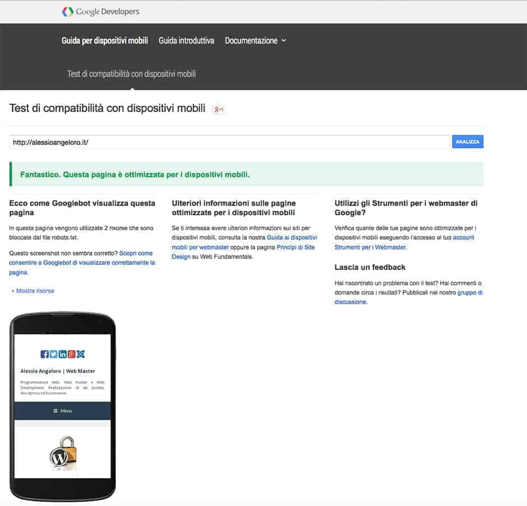The image size is (527, 506).
Task: Open Guida per dispositivi mobili tab
Action: click(105, 41)
